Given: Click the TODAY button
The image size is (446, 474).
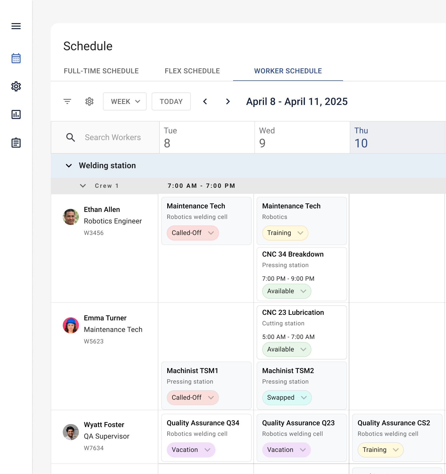Looking at the screenshot, I should (171, 101).
